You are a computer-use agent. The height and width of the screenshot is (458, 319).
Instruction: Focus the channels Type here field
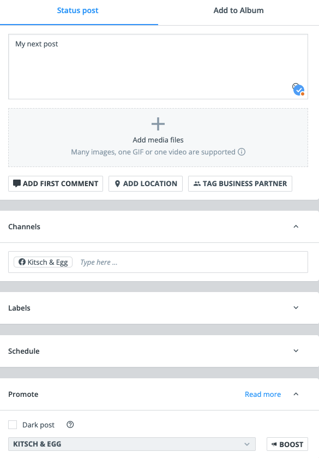(x=190, y=262)
